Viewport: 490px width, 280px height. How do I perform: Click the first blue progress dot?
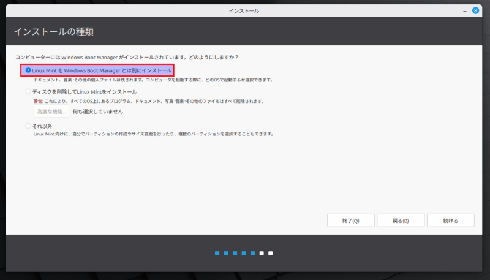tap(217, 253)
